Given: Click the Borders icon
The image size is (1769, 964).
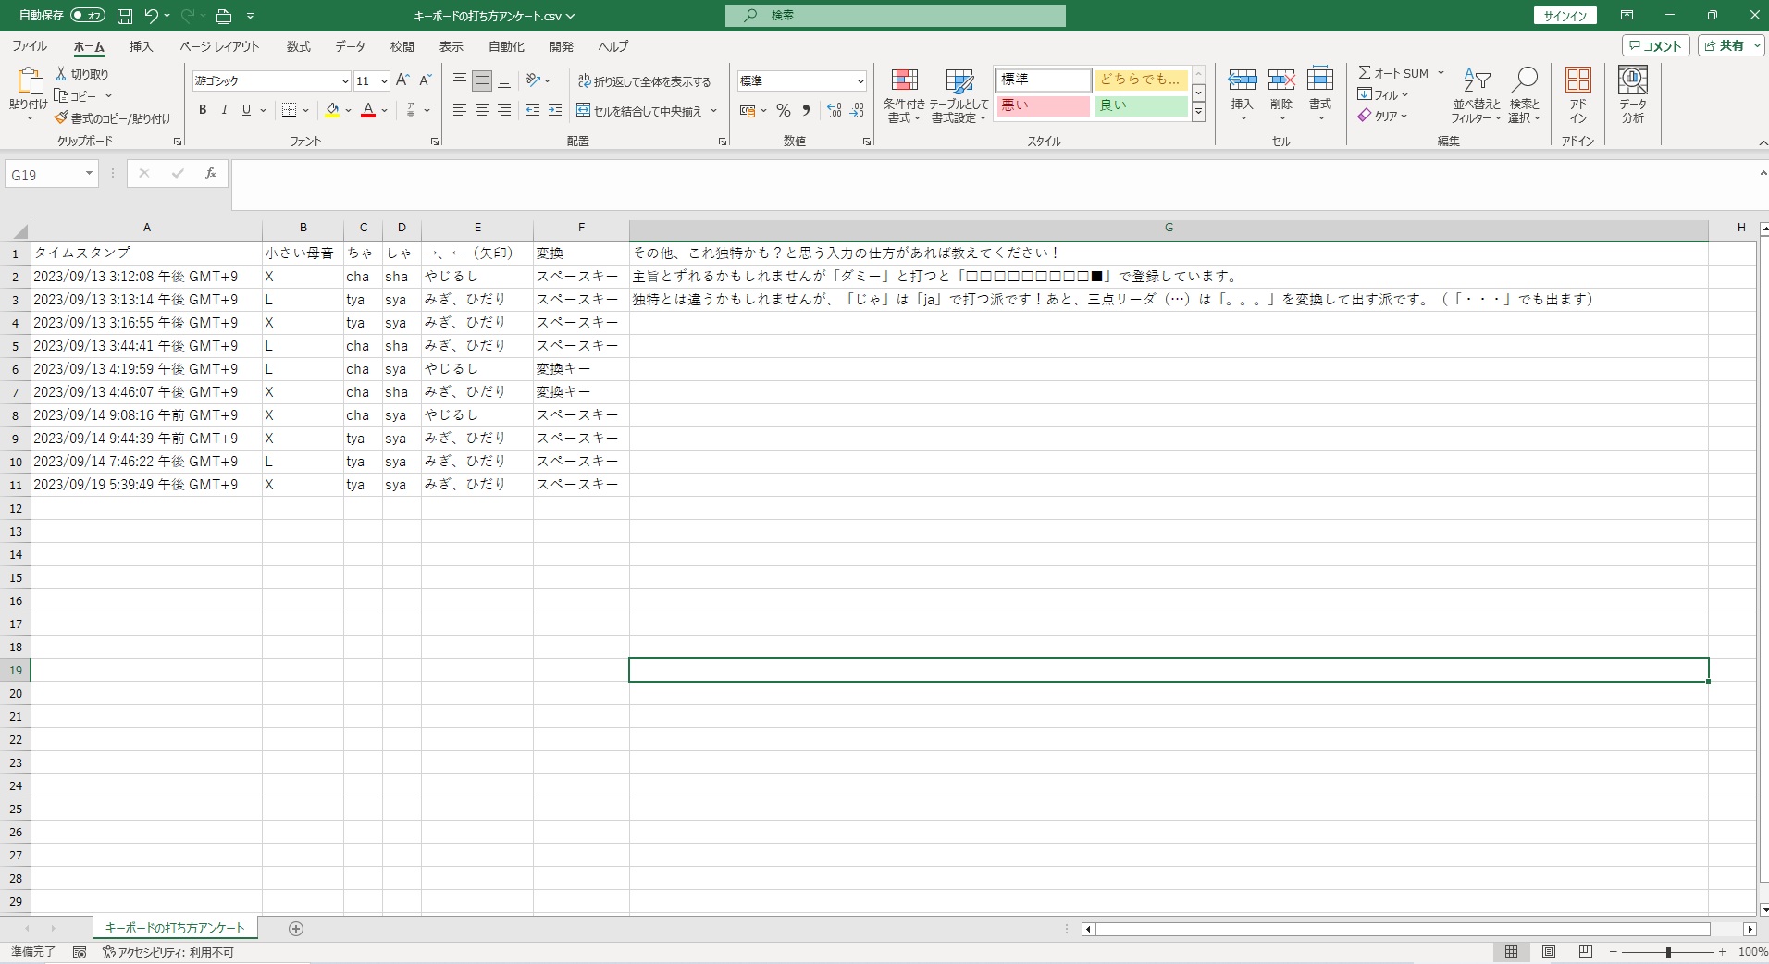Looking at the screenshot, I should click(x=289, y=110).
